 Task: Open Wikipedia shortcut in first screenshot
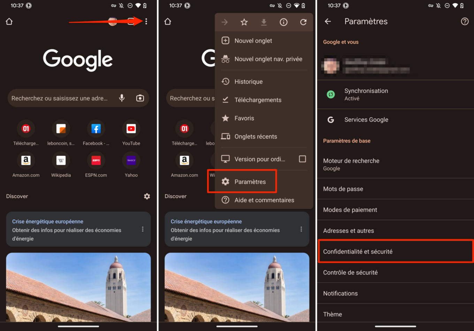(x=61, y=165)
